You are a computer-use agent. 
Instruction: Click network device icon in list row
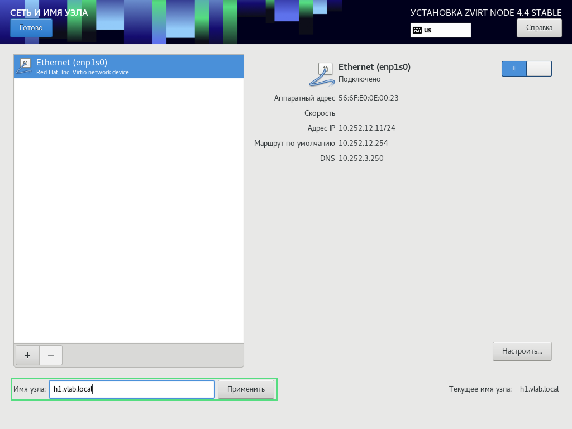tap(24, 66)
